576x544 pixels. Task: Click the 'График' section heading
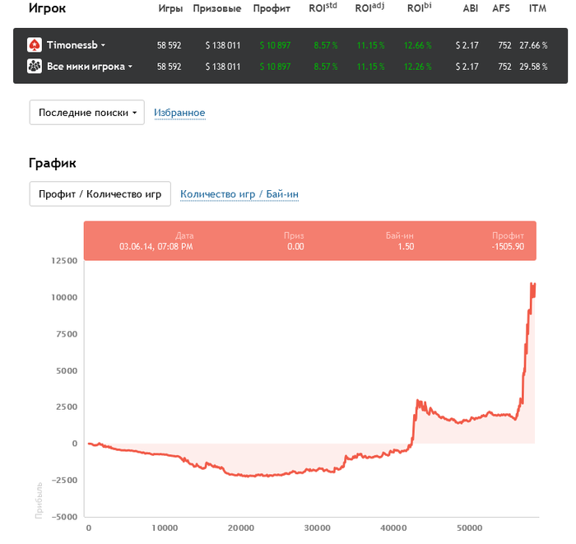(x=53, y=163)
